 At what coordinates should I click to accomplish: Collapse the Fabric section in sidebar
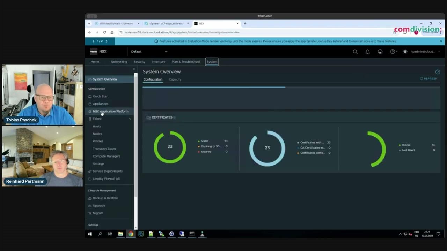pyautogui.click(x=130, y=119)
